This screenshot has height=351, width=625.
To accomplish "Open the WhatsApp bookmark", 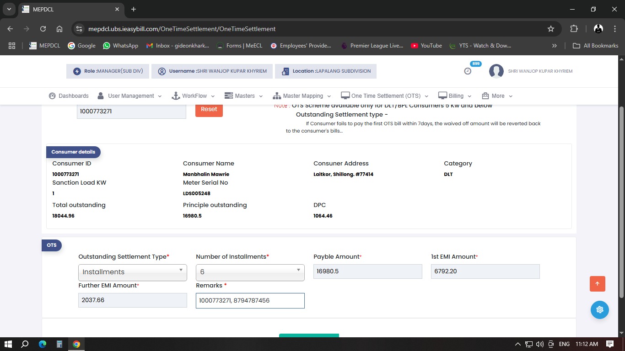I will pos(120,46).
